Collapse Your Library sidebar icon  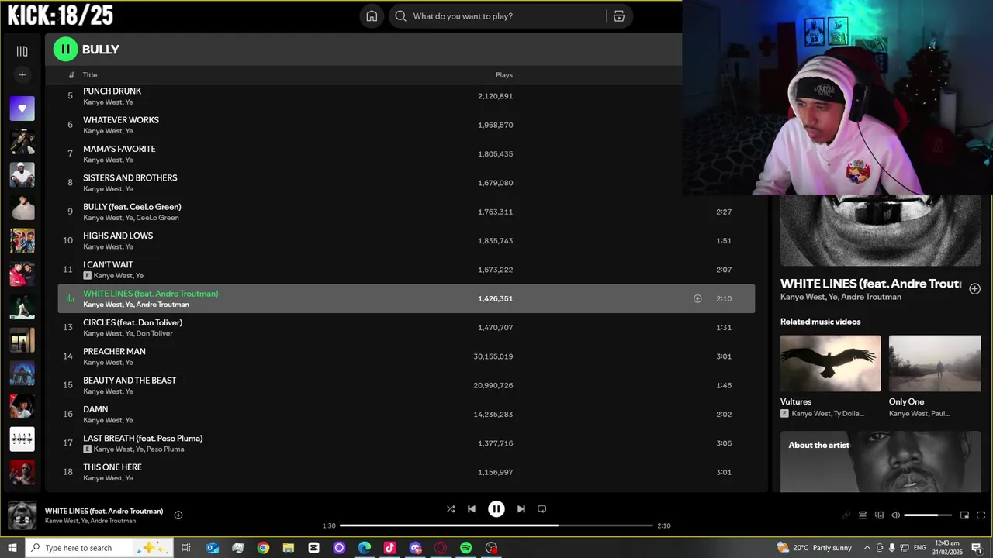[x=22, y=51]
